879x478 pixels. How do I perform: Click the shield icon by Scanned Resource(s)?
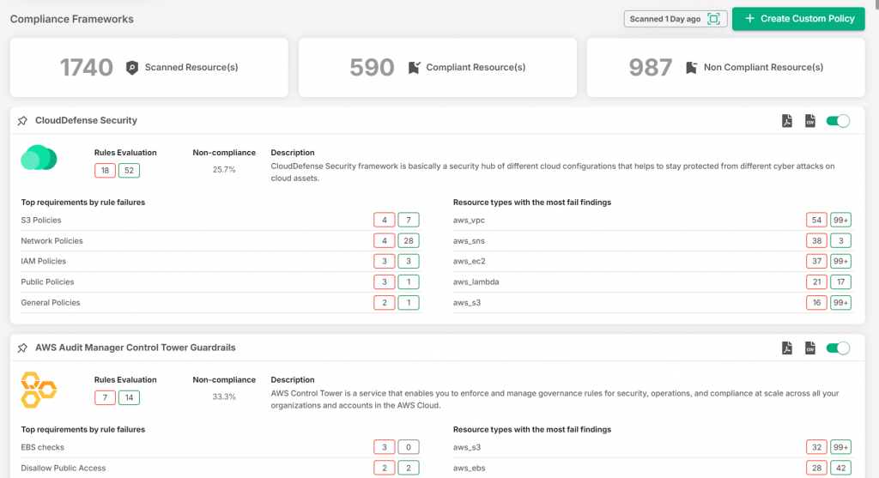[x=132, y=68]
